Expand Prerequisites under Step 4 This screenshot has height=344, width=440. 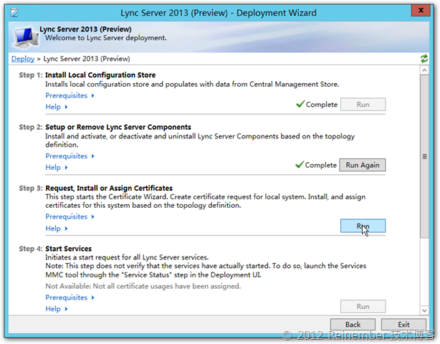pos(70,297)
